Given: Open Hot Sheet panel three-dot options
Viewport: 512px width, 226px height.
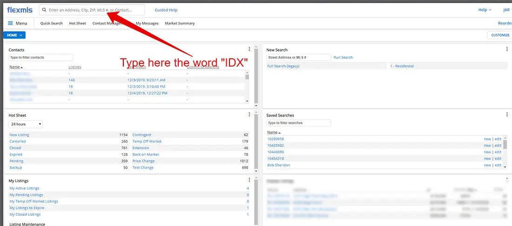Looking at the screenshot, I should (249, 115).
